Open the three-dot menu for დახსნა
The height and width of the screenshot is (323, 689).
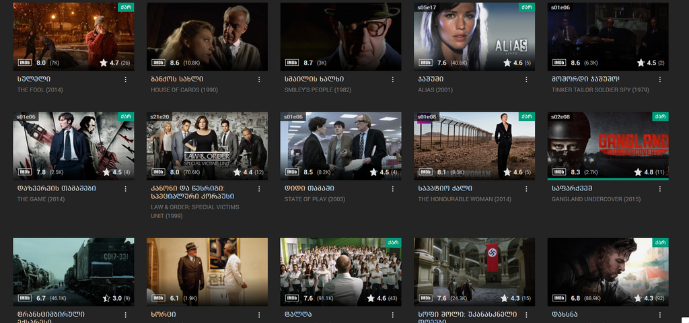click(x=659, y=315)
